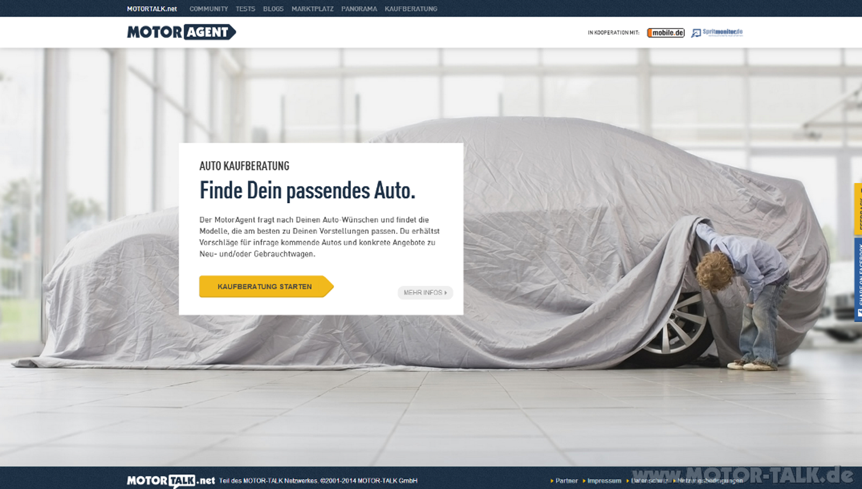Open the Marktplatz menu item

tap(312, 9)
